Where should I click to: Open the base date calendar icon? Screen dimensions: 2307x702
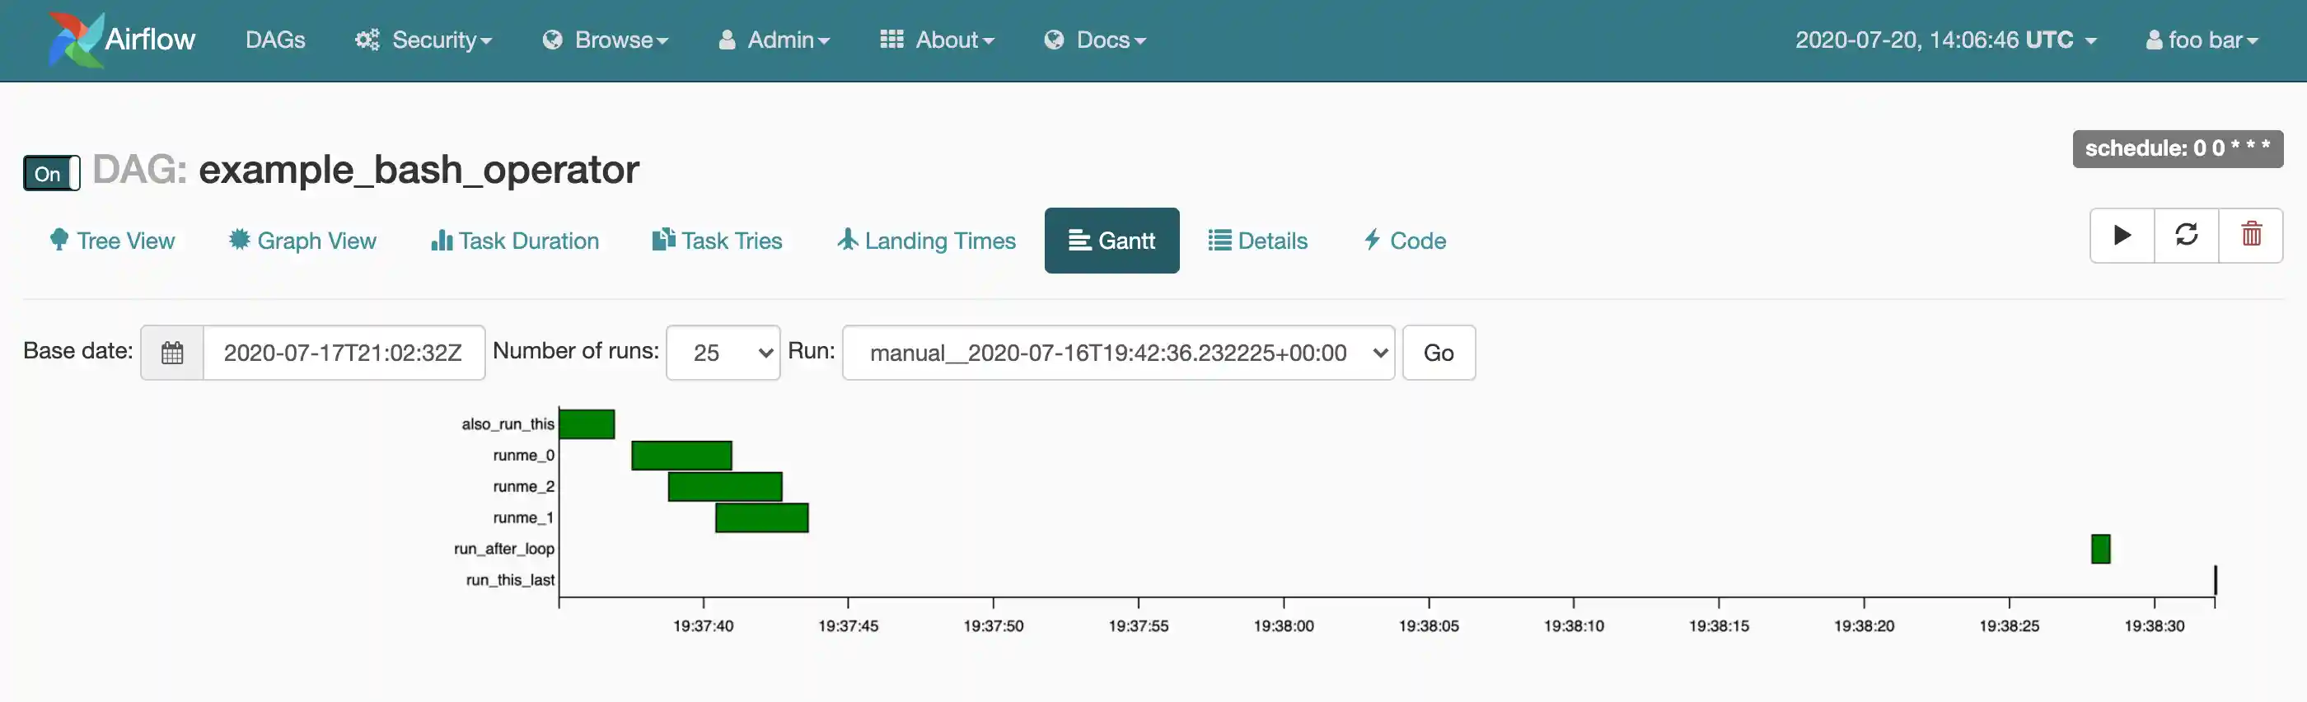click(x=172, y=353)
